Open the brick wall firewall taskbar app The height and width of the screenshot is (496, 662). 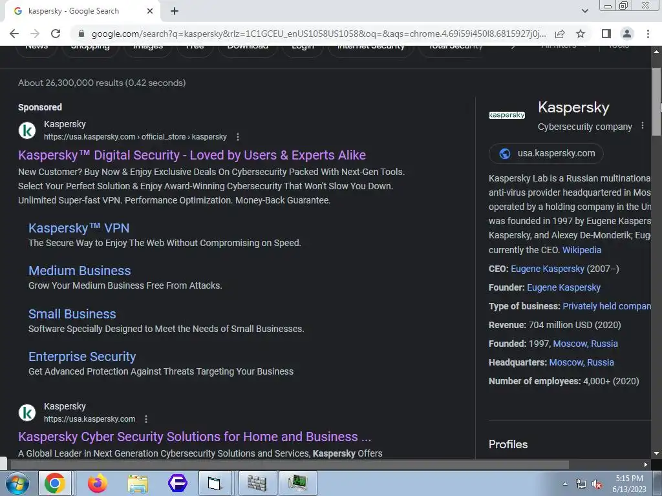coord(257,483)
